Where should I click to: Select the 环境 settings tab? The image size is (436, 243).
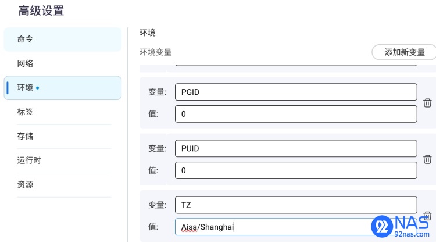(x=63, y=88)
